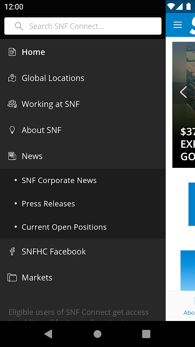Focus the Search SNF Connect field
195x347 pixels.
[83, 26]
